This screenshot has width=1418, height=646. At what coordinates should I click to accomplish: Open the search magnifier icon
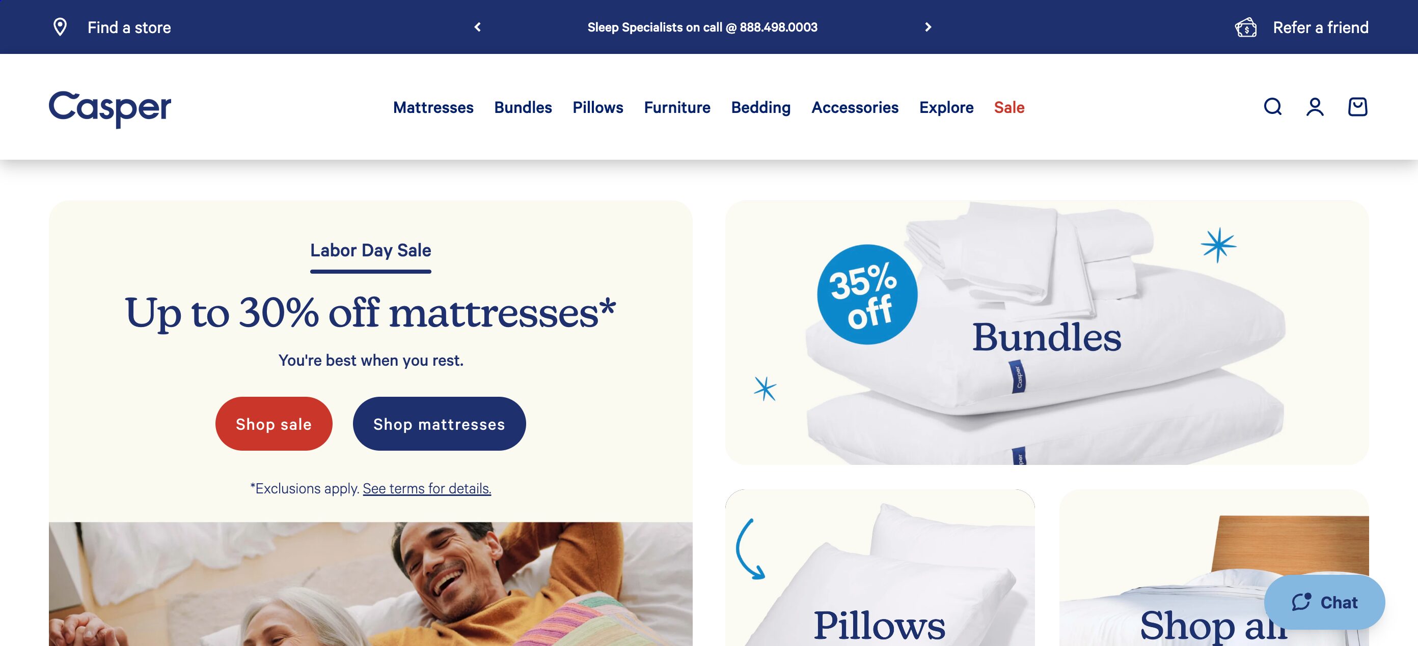tap(1272, 107)
